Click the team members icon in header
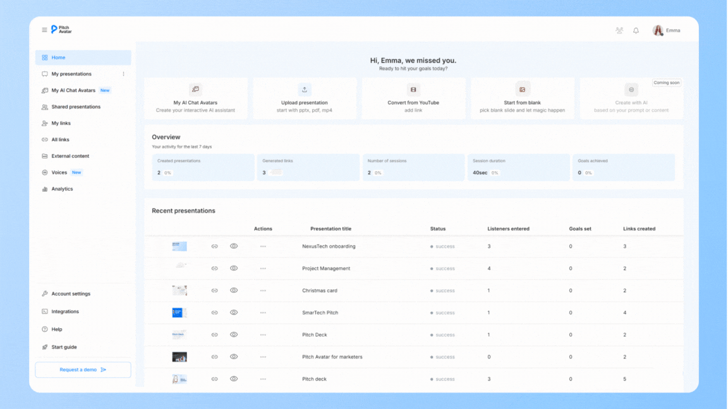Image resolution: width=728 pixels, height=409 pixels. point(619,30)
